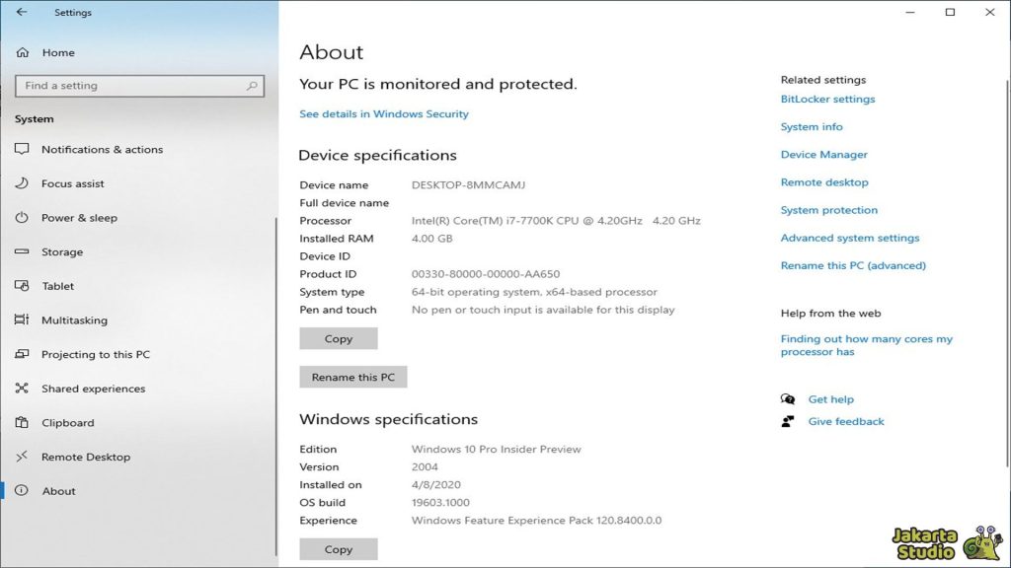Screen dimensions: 1011x568
Task: Click Copy under Device specifications
Action: point(338,338)
